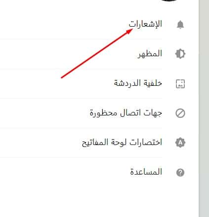The height and width of the screenshot is (217, 209).
Task: Open the اختصارات لوحة المفاتيح label
Action: click(x=122, y=143)
